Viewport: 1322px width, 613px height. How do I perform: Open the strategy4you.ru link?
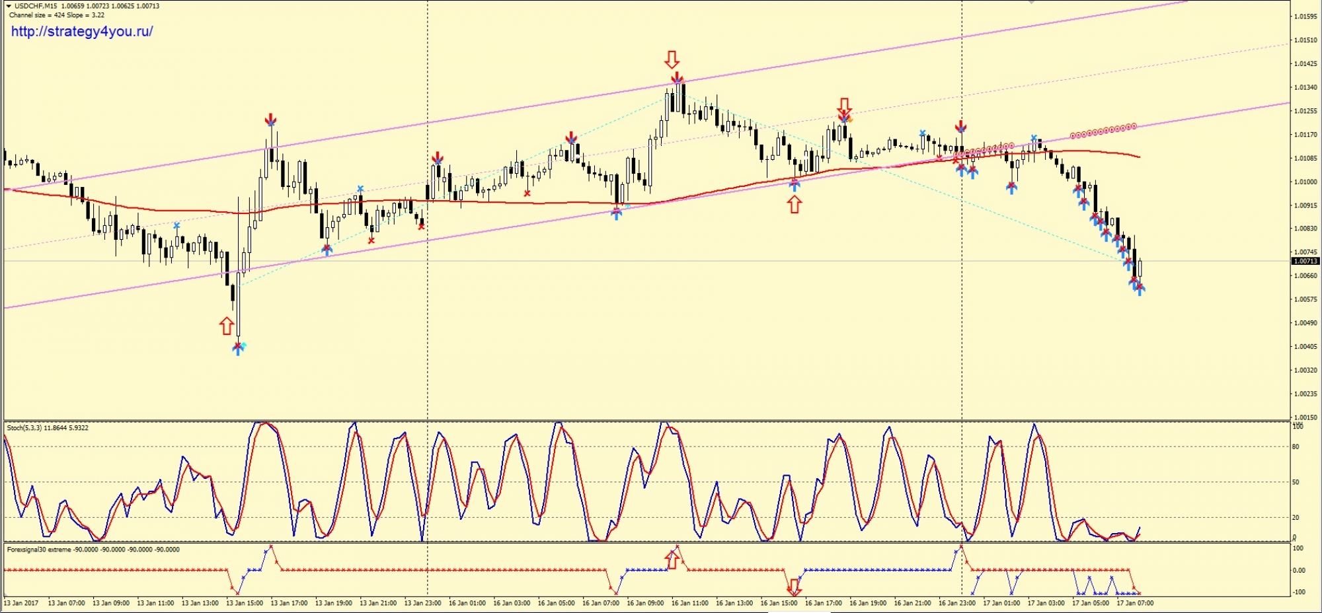(82, 32)
